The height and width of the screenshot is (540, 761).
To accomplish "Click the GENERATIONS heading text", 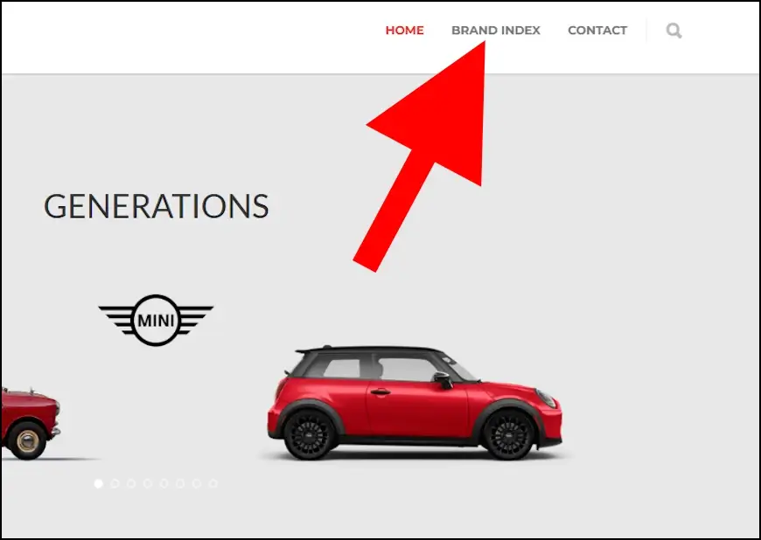I will (x=157, y=206).
